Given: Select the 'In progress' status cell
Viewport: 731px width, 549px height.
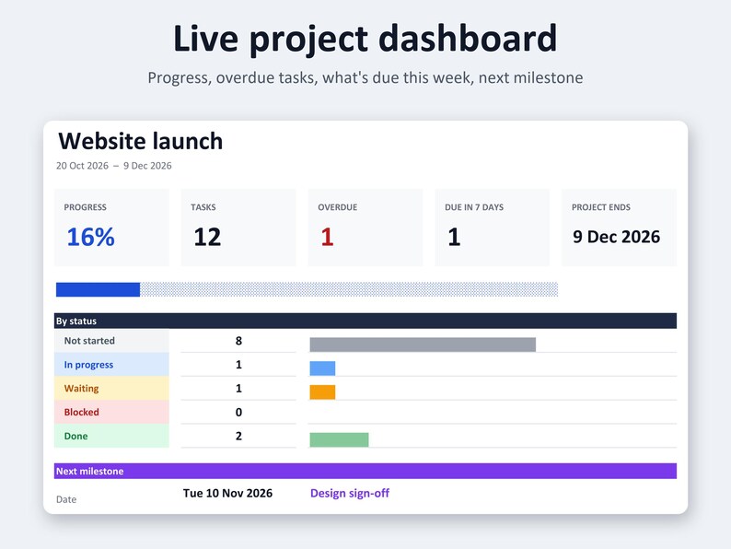Looking at the screenshot, I should [x=111, y=365].
